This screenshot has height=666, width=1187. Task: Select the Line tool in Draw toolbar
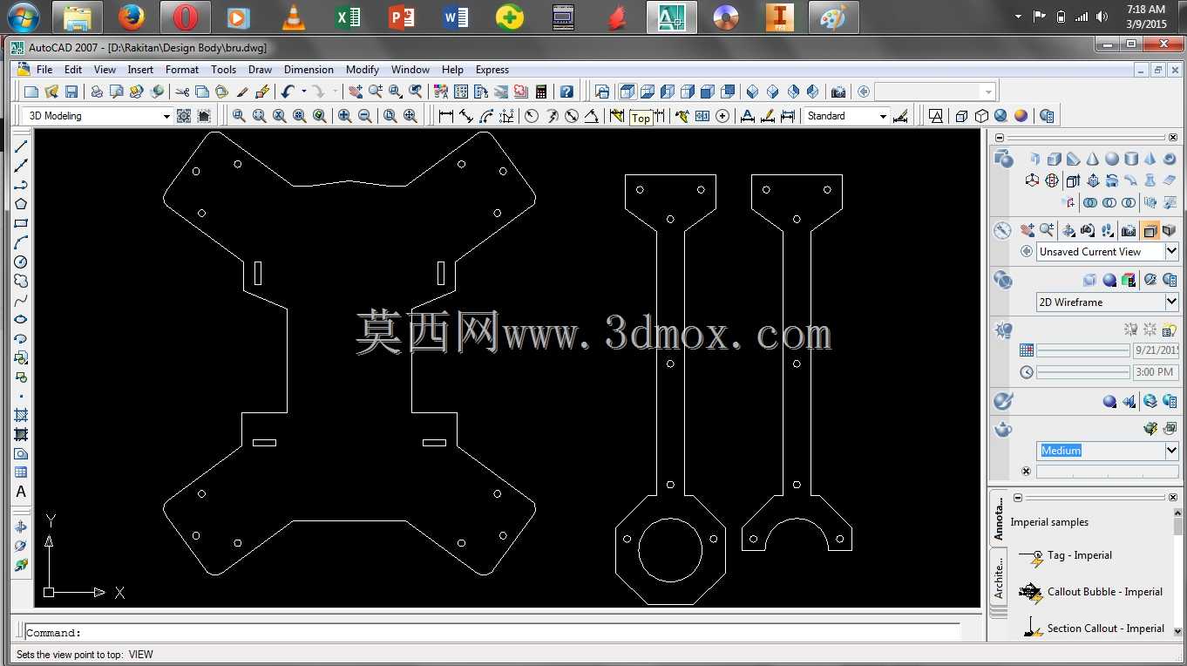click(x=21, y=146)
